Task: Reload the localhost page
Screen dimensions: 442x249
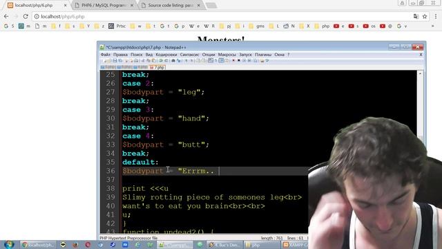Action: tap(26, 17)
